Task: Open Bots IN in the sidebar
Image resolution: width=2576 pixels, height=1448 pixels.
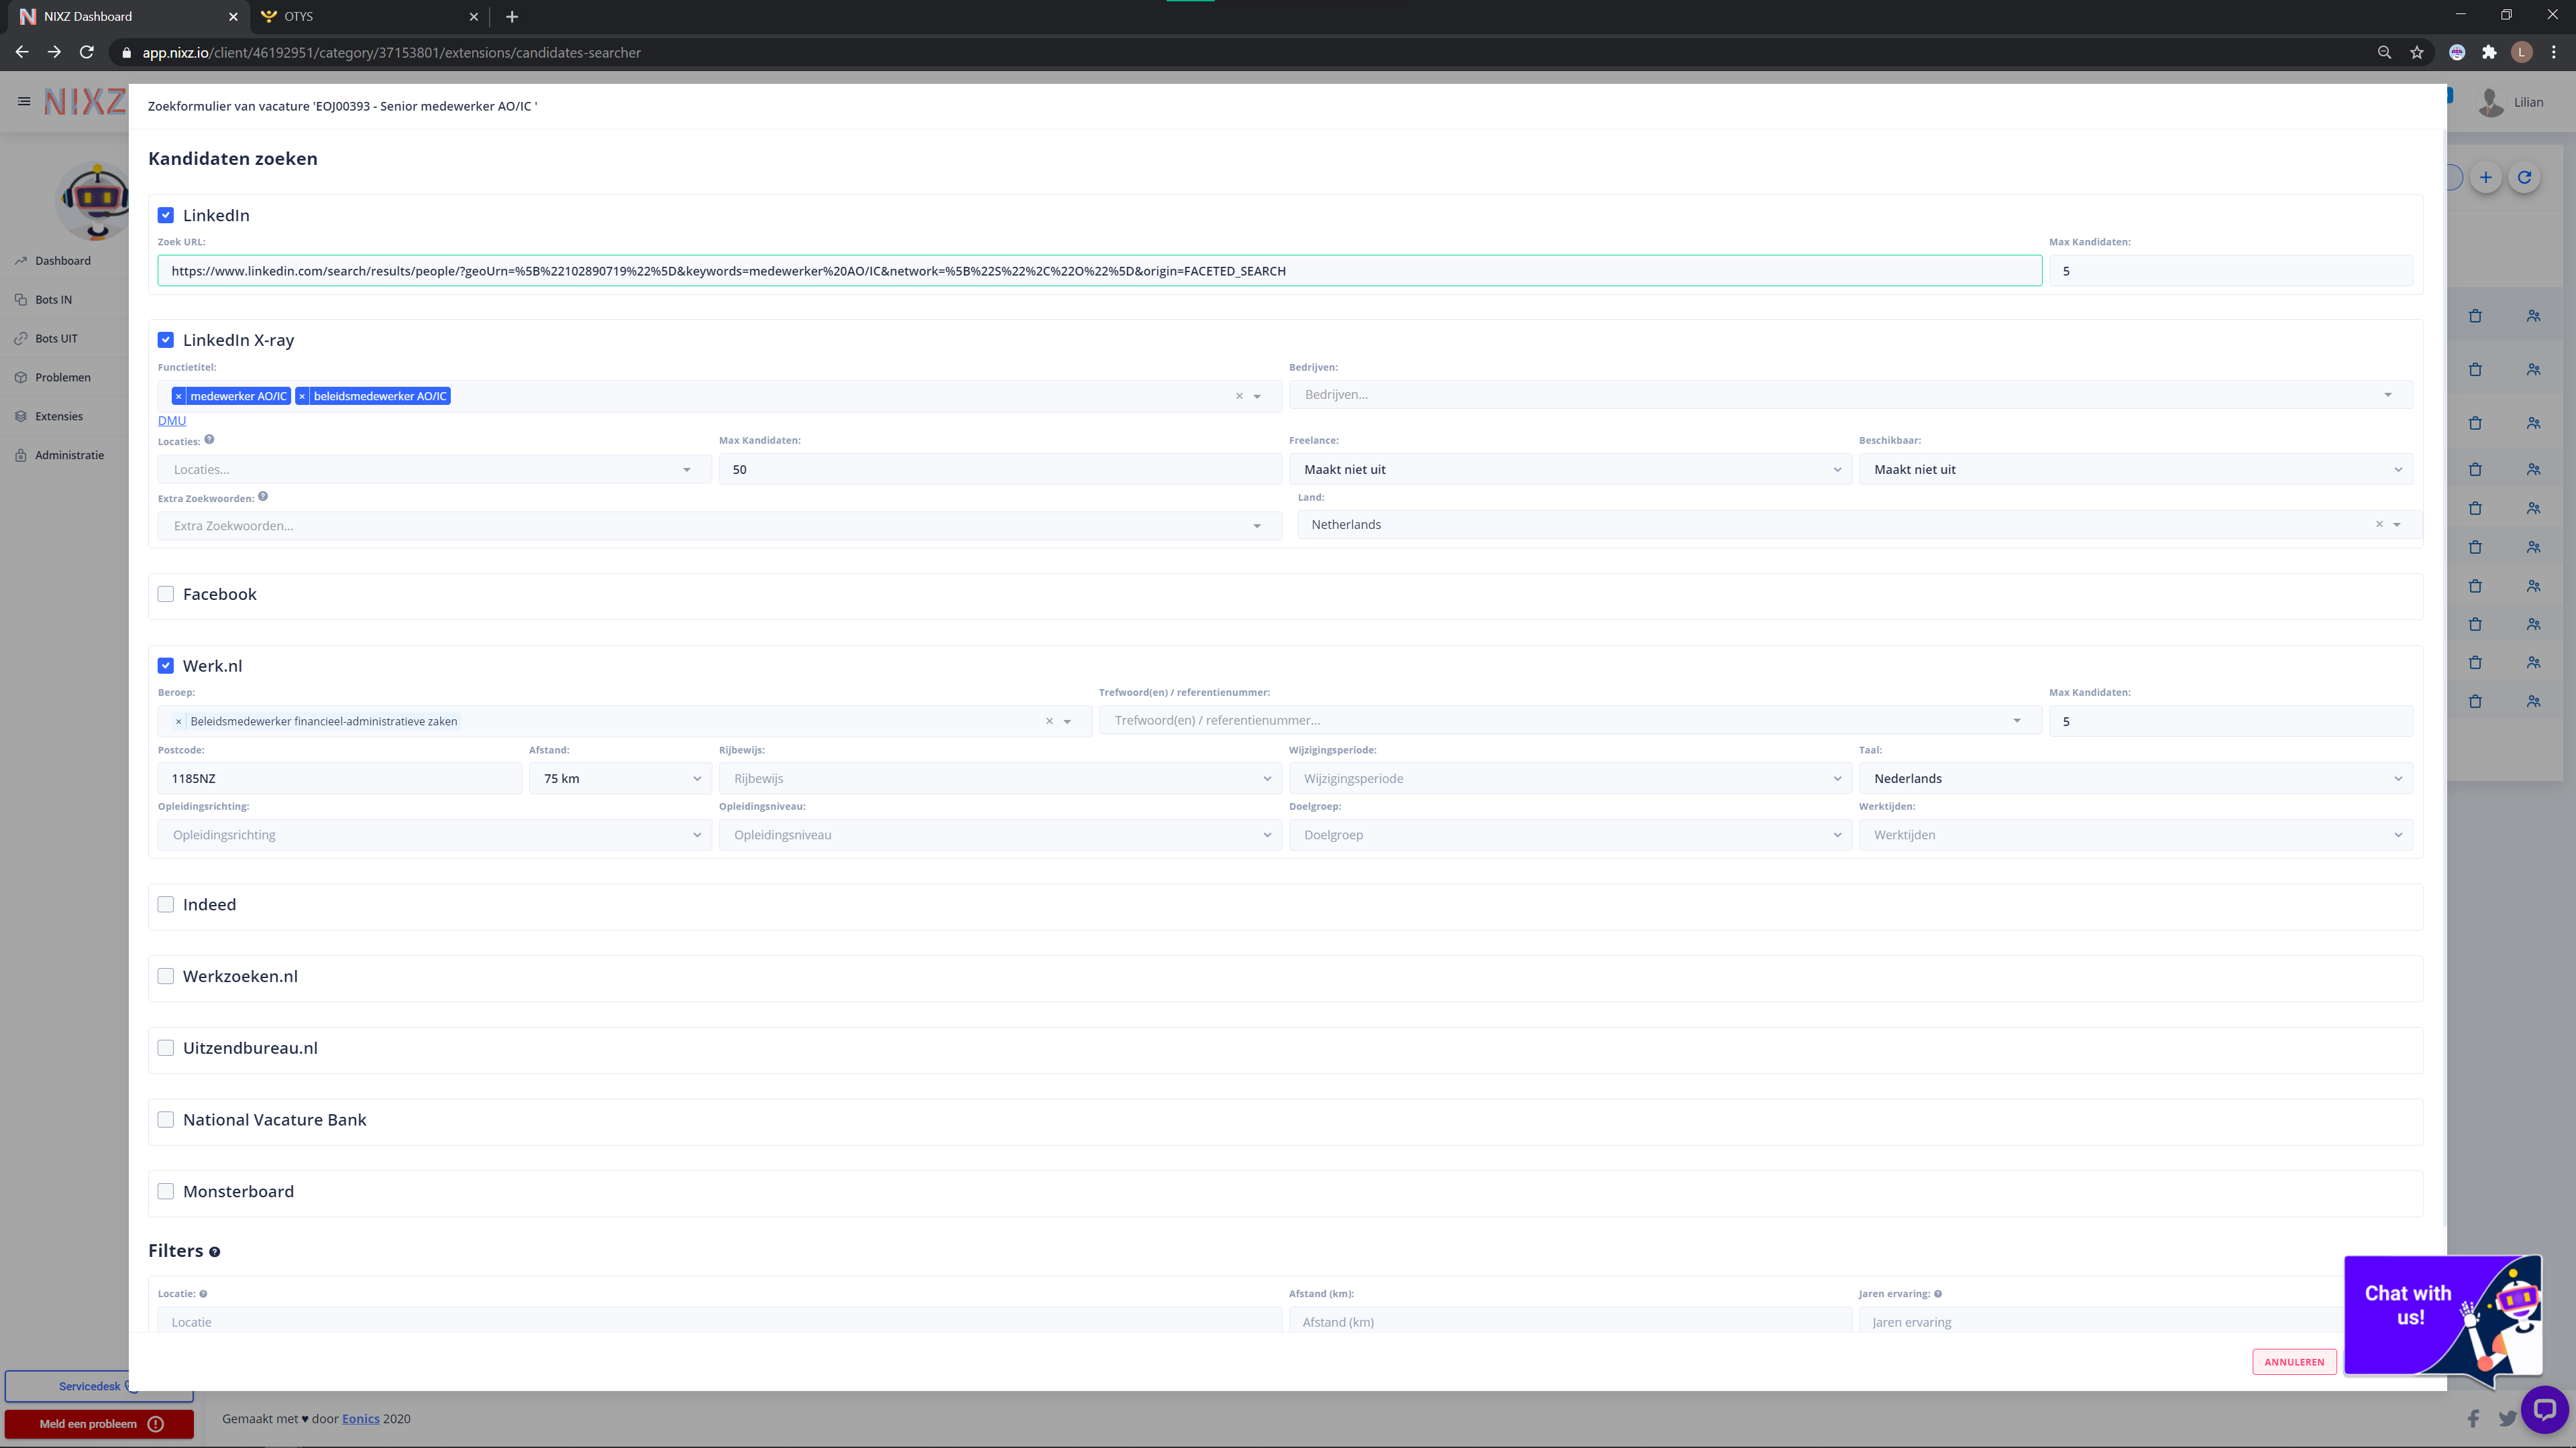Action: pos(54,300)
